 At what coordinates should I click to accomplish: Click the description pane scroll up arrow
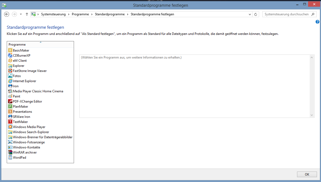pyautogui.click(x=312, y=57)
